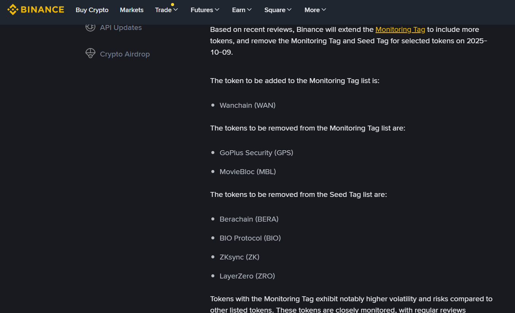Select the More menu label
The image size is (515, 313).
(312, 10)
